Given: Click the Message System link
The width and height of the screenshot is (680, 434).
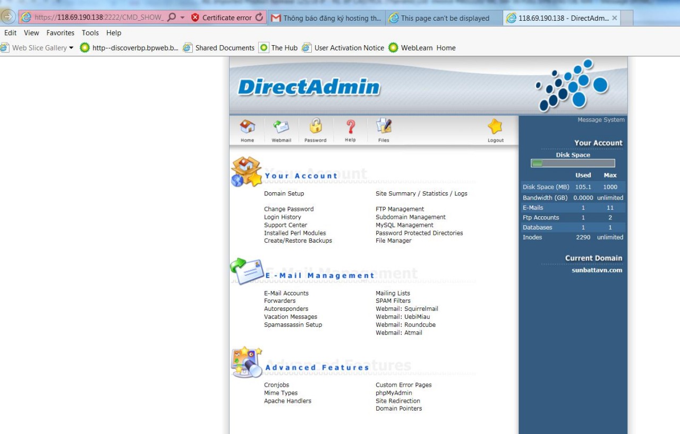Looking at the screenshot, I should [x=601, y=120].
